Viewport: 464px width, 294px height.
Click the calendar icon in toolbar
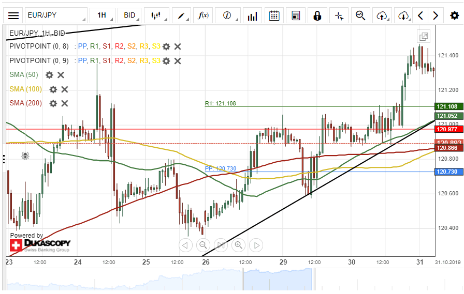(x=274, y=16)
